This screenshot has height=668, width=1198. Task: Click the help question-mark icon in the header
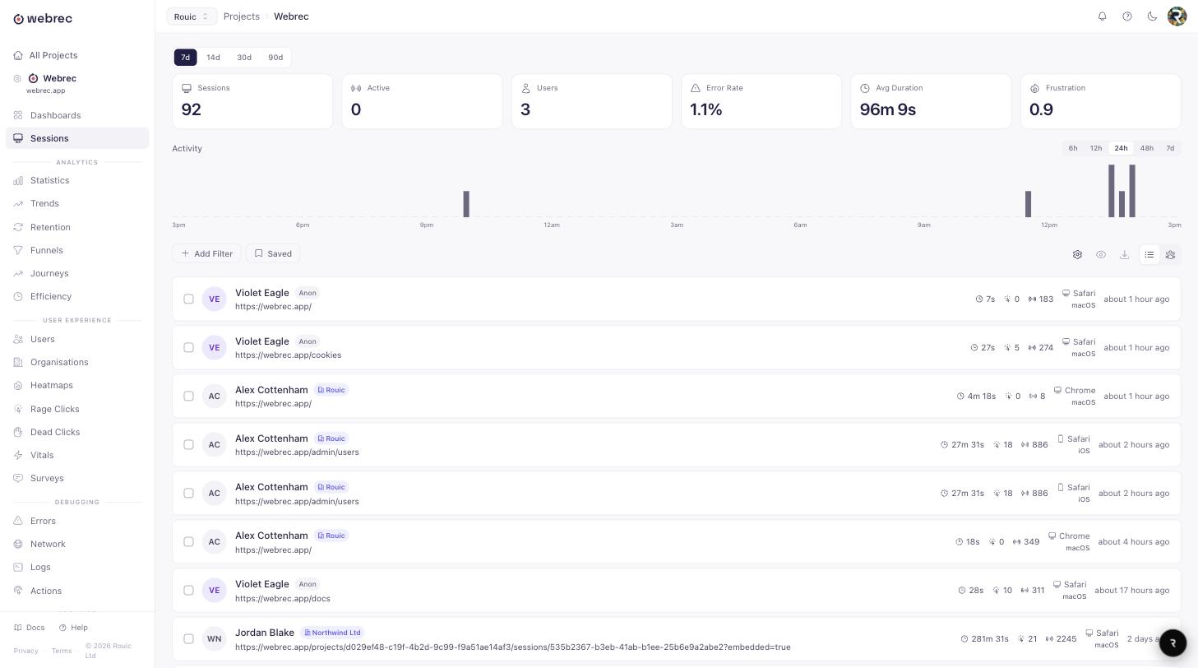(x=1127, y=16)
